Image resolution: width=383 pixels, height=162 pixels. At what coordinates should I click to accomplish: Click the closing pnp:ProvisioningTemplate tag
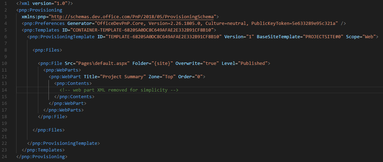click(63, 143)
